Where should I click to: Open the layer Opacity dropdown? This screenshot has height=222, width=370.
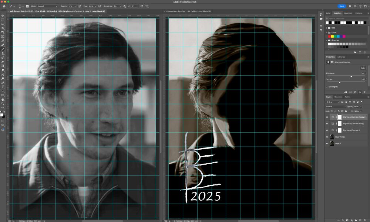tap(361, 107)
